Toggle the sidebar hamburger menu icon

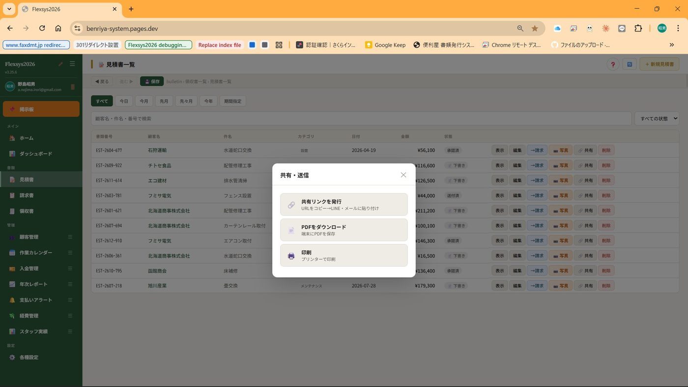point(72,64)
